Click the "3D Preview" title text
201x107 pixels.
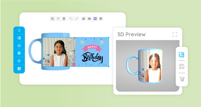pyautogui.click(x=132, y=34)
